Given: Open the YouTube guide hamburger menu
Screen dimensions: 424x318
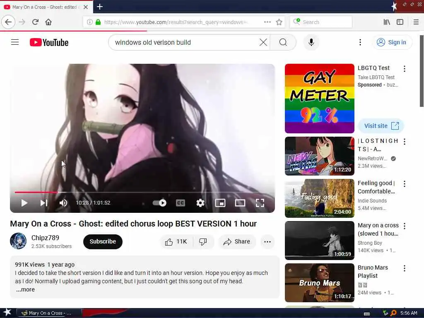Looking at the screenshot, I should [x=15, y=42].
